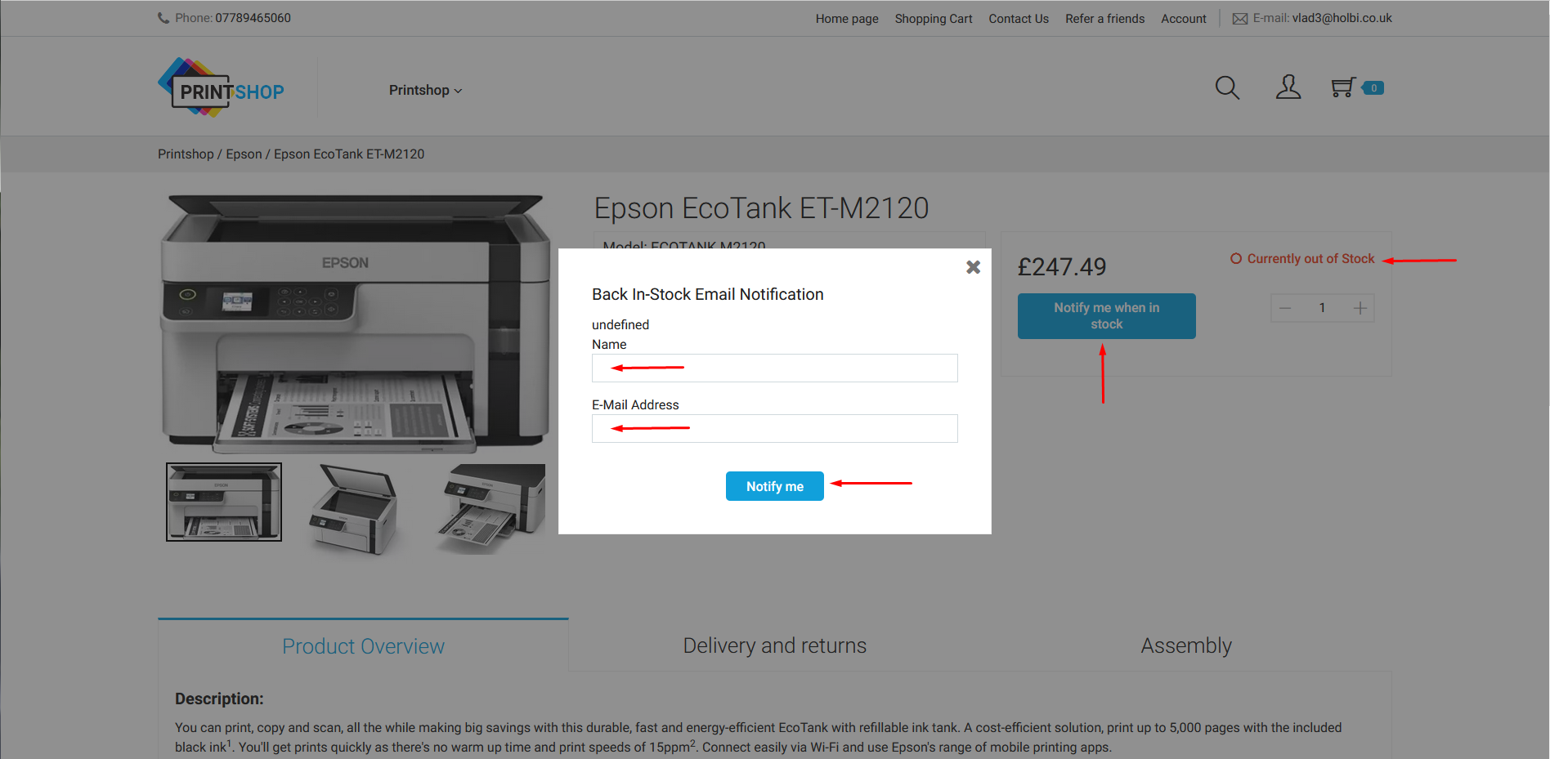Close the Back In-Stock notification popup
The width and height of the screenshot is (1550, 759).
(x=973, y=267)
